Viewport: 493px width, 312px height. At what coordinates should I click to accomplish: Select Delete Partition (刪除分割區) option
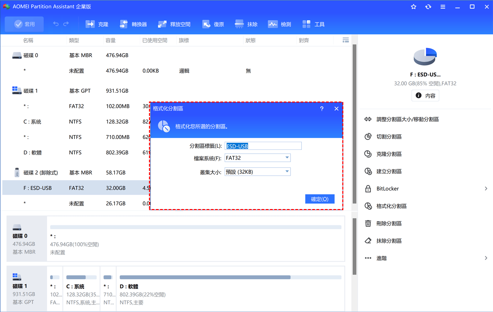click(389, 224)
